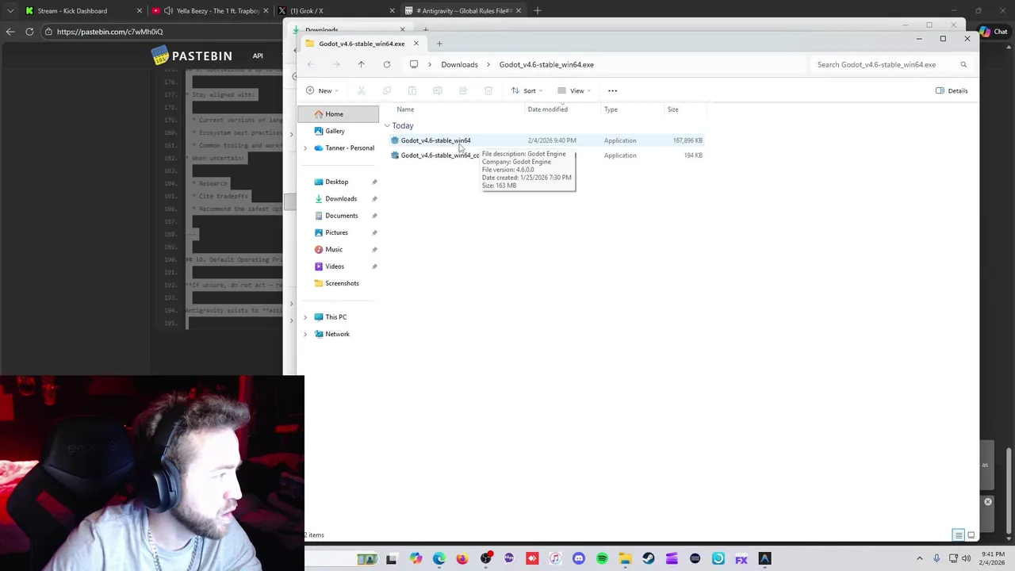Click the PC monitor icon in address bar
The height and width of the screenshot is (571, 1015).
(414, 64)
